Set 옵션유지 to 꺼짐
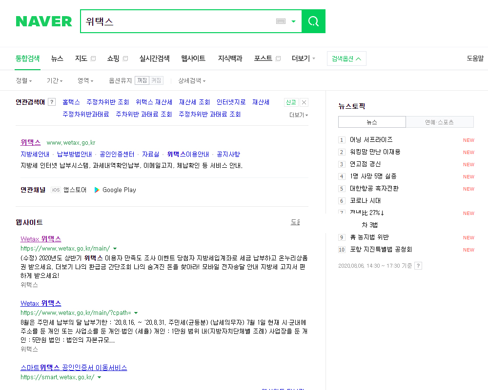 [142, 80]
